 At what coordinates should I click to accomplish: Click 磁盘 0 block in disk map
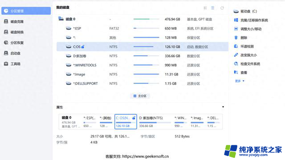pyautogui.click(x=71, y=121)
